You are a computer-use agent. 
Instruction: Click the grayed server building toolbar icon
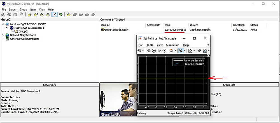[x=15, y=14]
